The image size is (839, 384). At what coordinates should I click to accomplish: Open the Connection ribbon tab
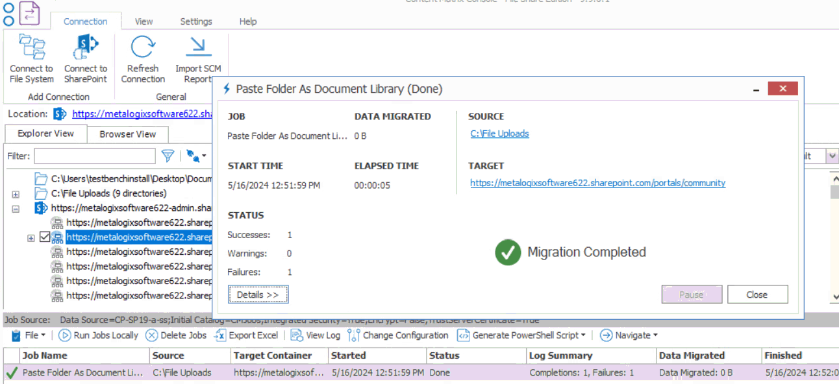coord(85,21)
